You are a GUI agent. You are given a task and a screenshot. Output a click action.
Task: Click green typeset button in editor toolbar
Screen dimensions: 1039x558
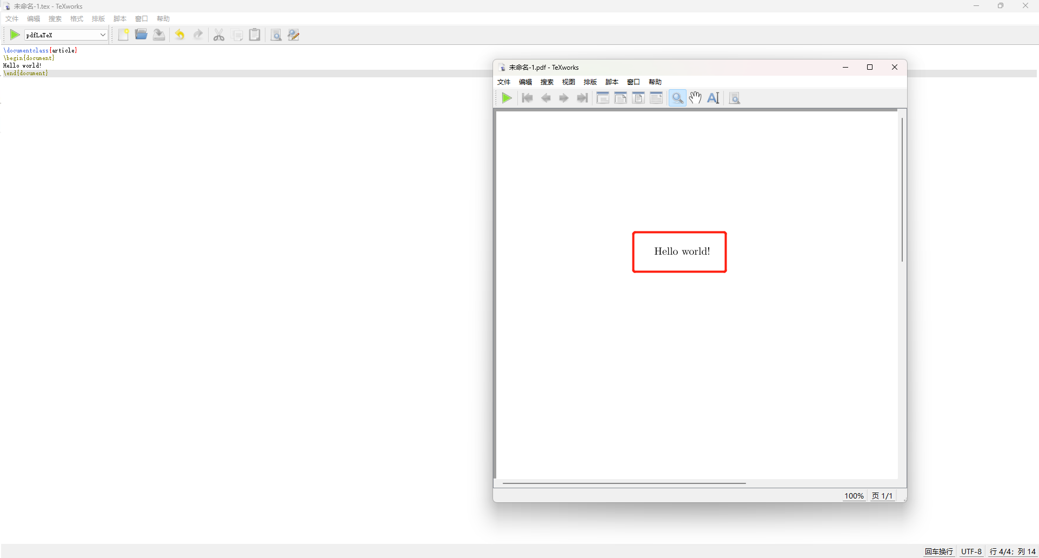(x=15, y=35)
